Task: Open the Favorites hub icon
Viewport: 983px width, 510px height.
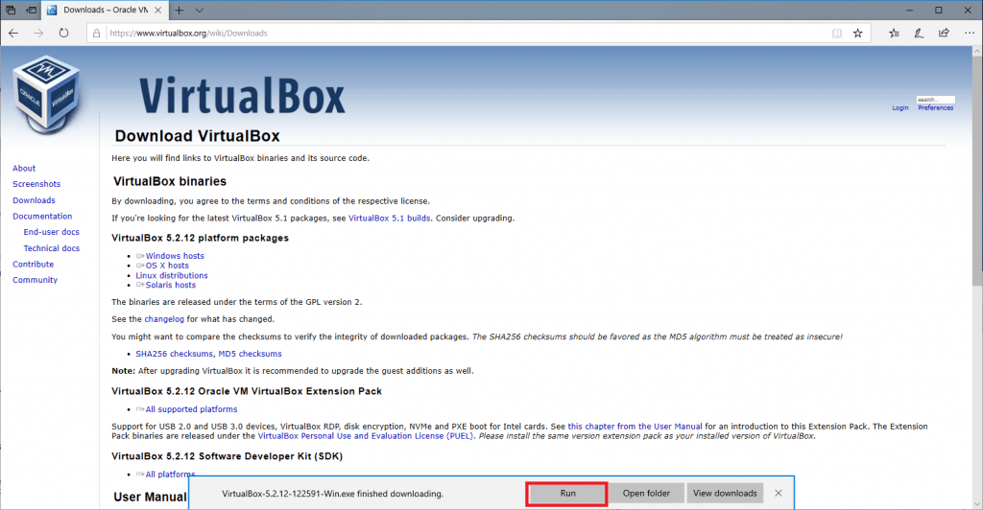Action: click(x=895, y=33)
